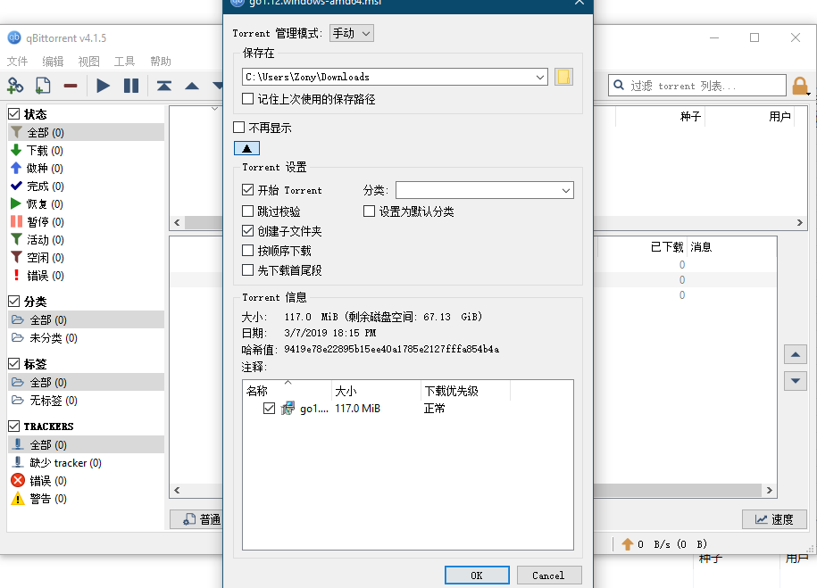Select the 错误 (0) status filter under 状态
This screenshot has height=588, width=817.
point(86,276)
